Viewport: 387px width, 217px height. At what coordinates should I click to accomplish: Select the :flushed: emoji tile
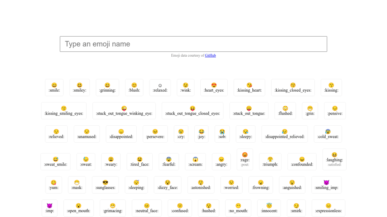[285, 111]
